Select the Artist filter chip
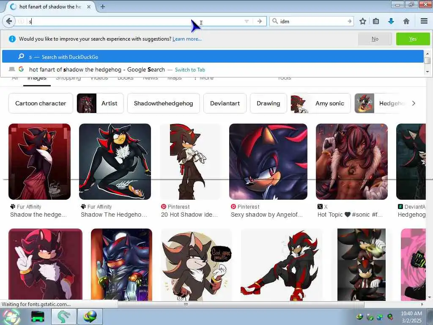The image size is (433, 325). pyautogui.click(x=100, y=103)
